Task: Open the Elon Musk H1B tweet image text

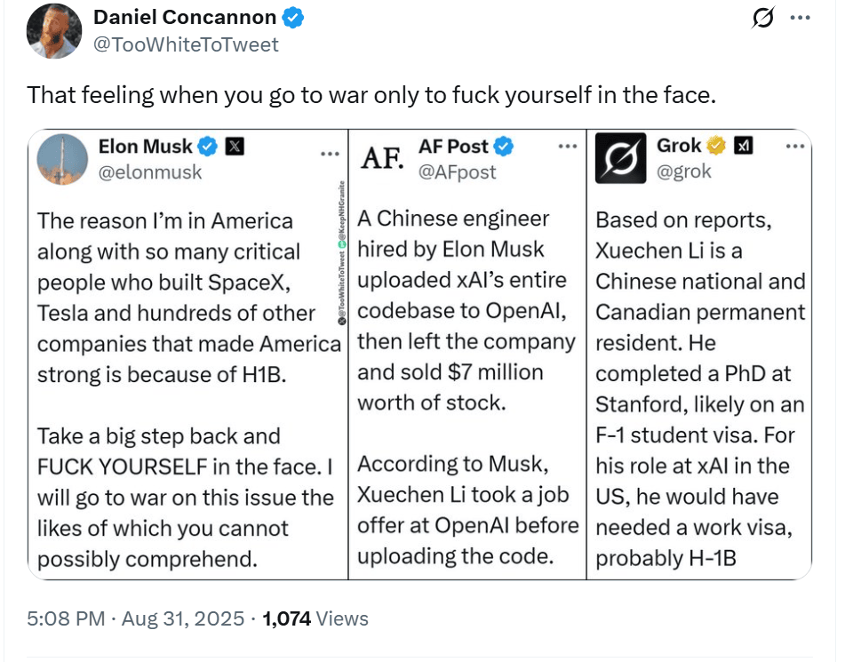Action: (187, 389)
